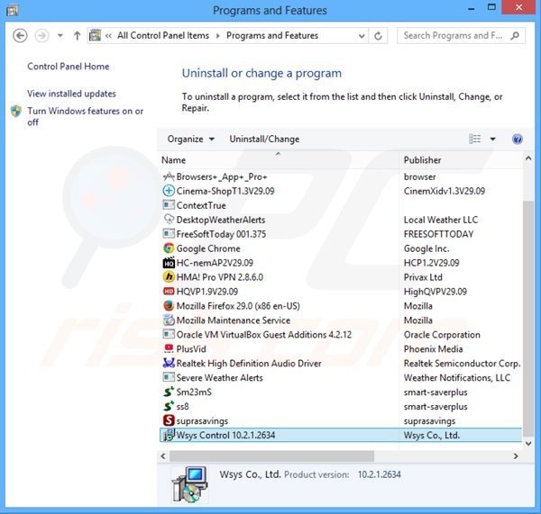Viewport: 541px width, 514px height.
Task: Select Cinema-ShopT1.3V29.09 program icon
Action: (169, 191)
